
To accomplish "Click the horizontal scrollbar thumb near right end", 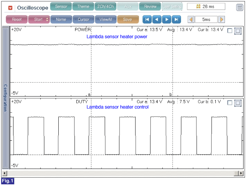I will pyautogui.click(x=236, y=173).
